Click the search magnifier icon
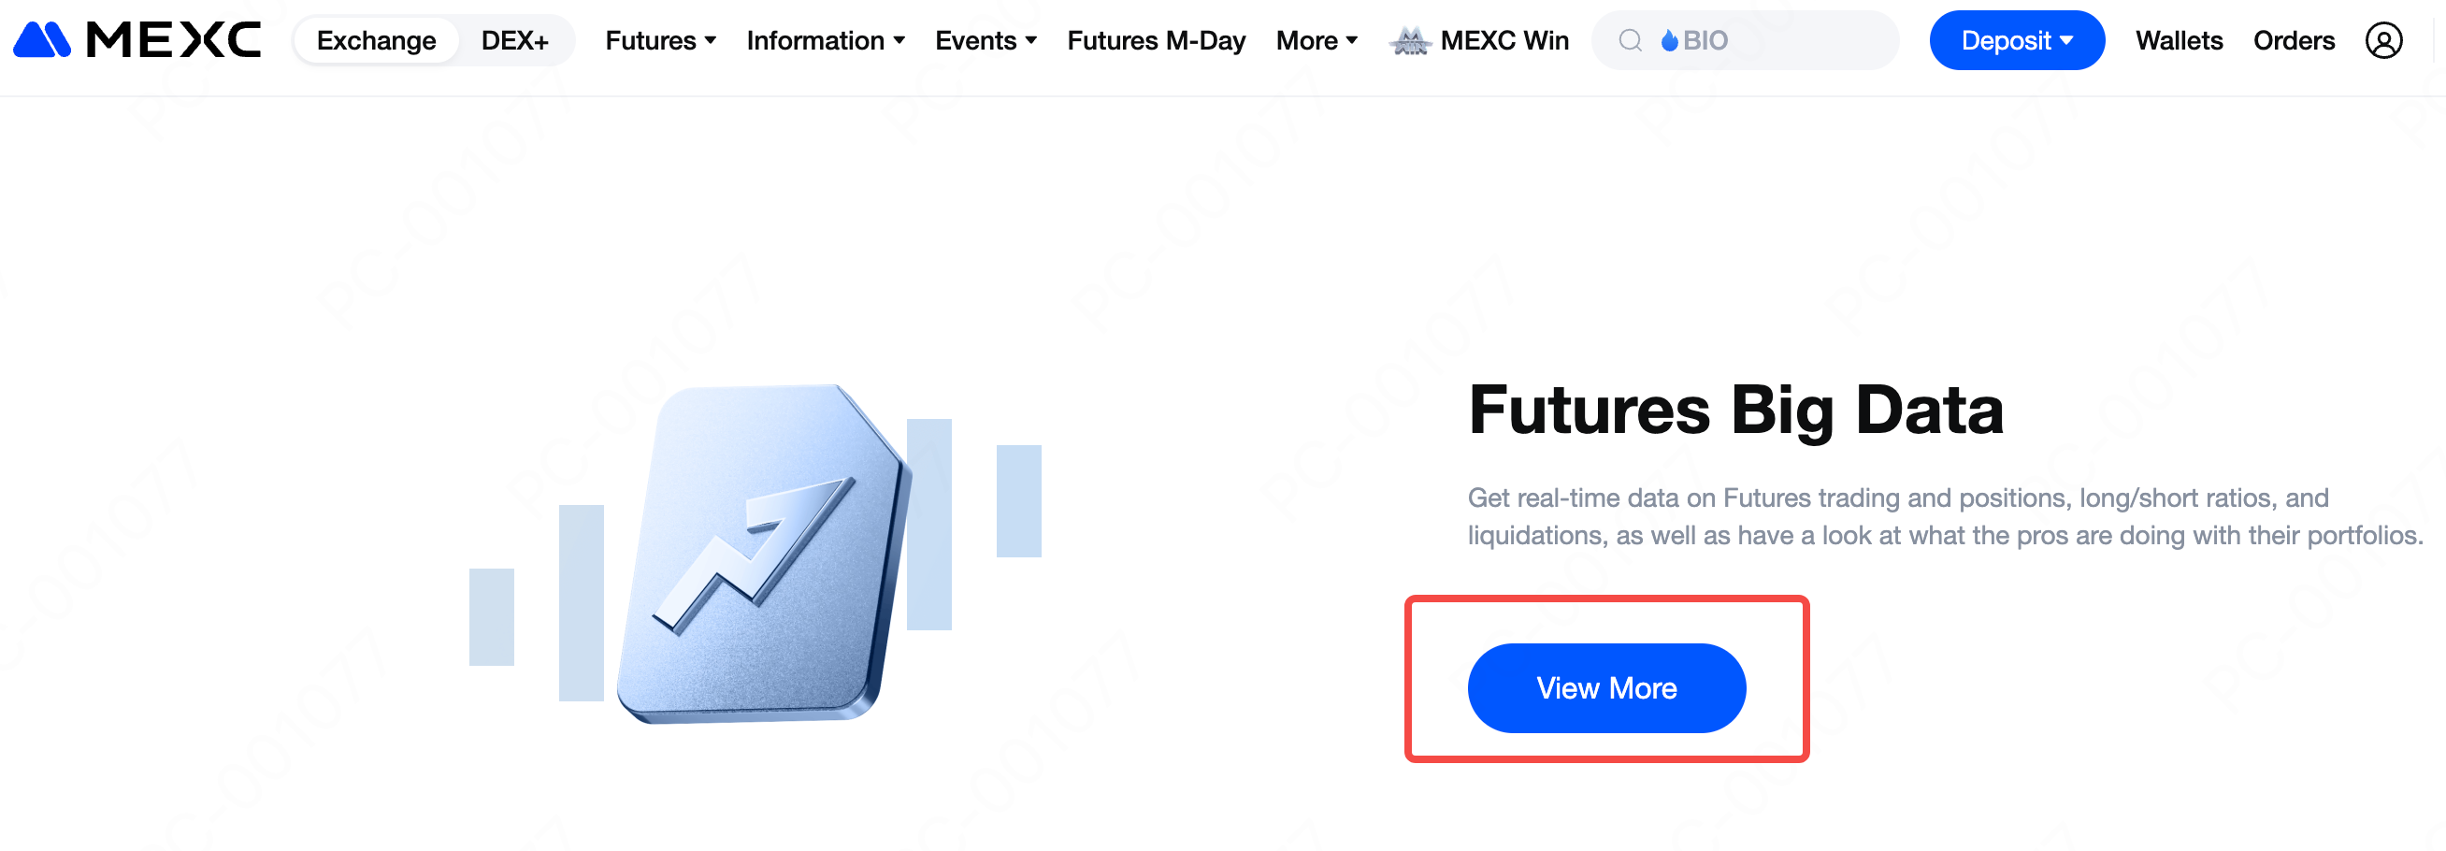Viewport: 2446px width, 851px height. click(x=1630, y=41)
